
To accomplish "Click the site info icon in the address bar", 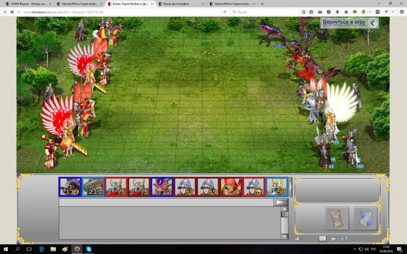I will pos(19,12).
